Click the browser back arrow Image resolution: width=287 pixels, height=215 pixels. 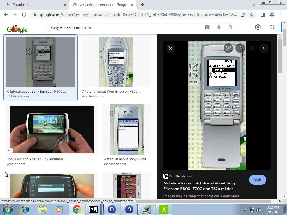6,15
